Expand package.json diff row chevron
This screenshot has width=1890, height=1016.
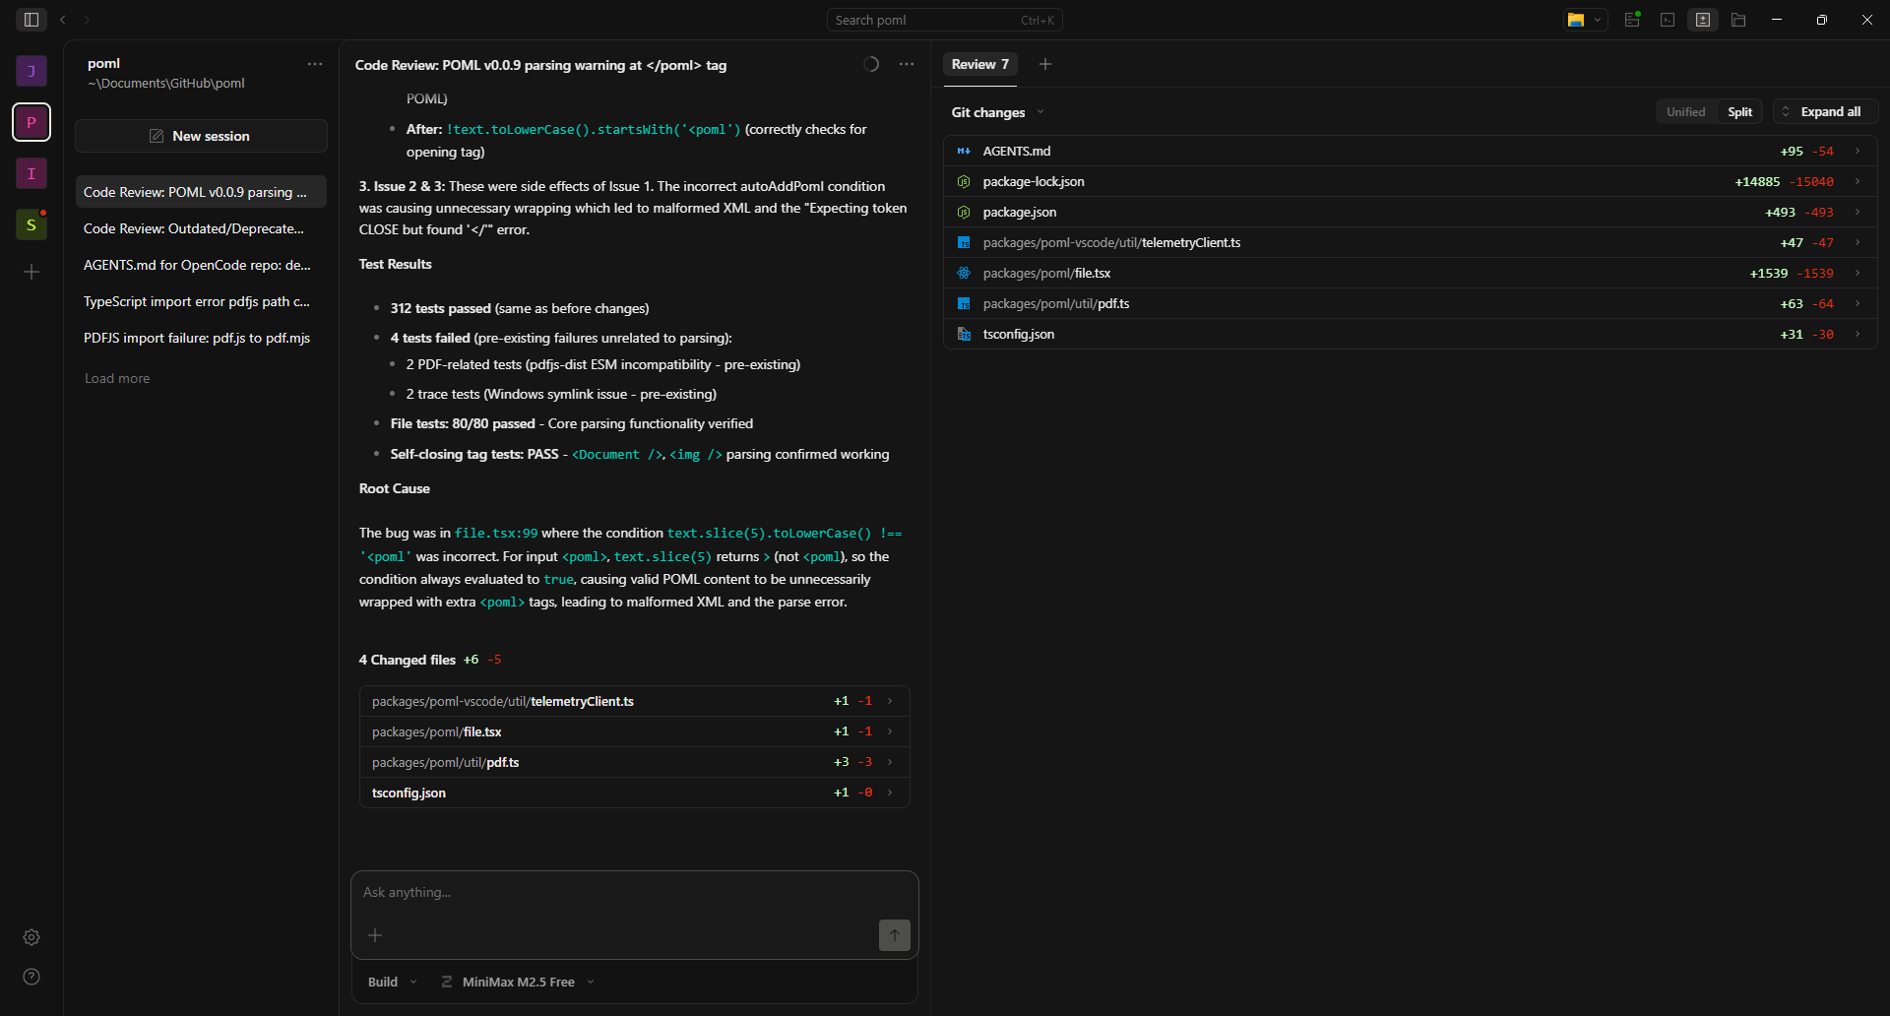[x=1858, y=212]
